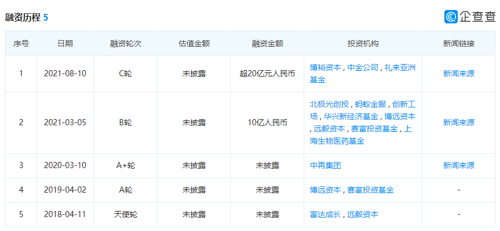
Task: Click the C轮 round cell
Action: click(125, 73)
